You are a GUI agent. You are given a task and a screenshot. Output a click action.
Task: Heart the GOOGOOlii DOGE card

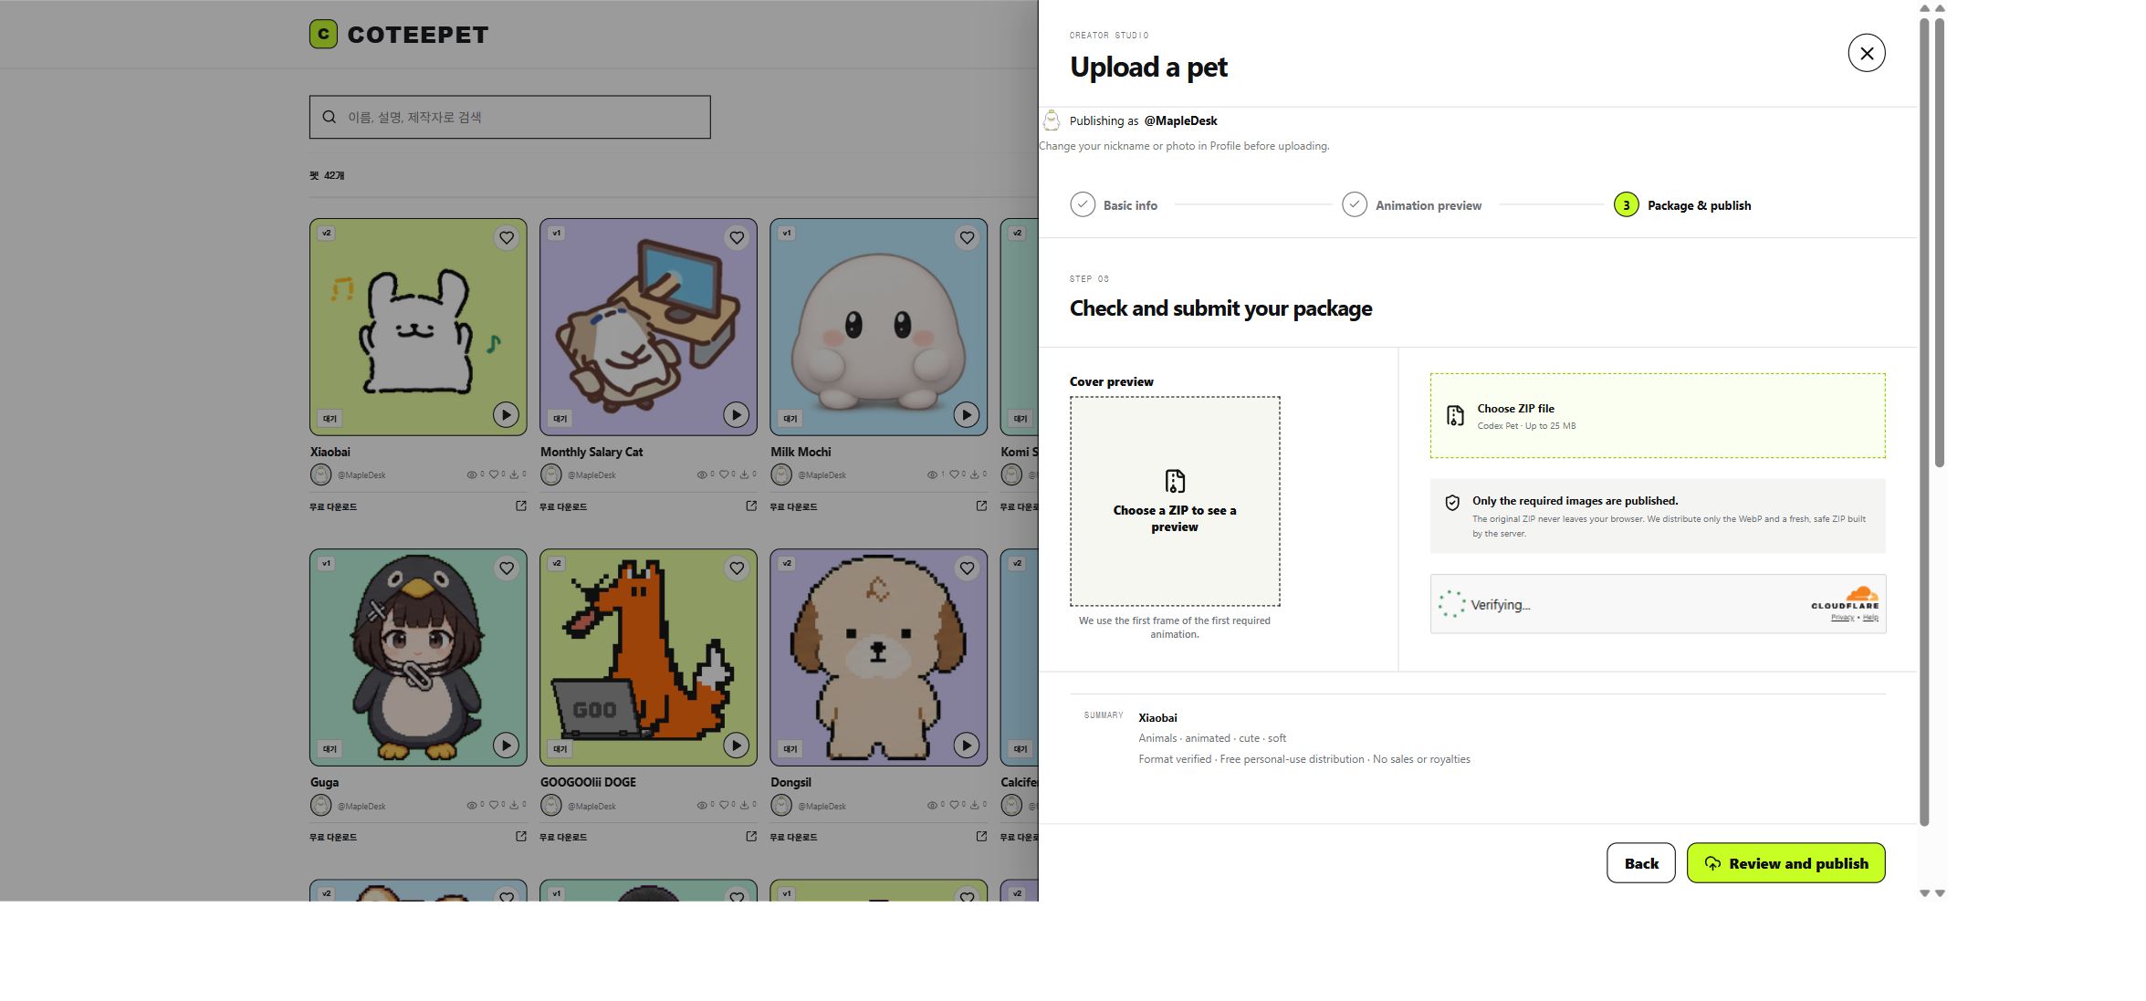737,568
